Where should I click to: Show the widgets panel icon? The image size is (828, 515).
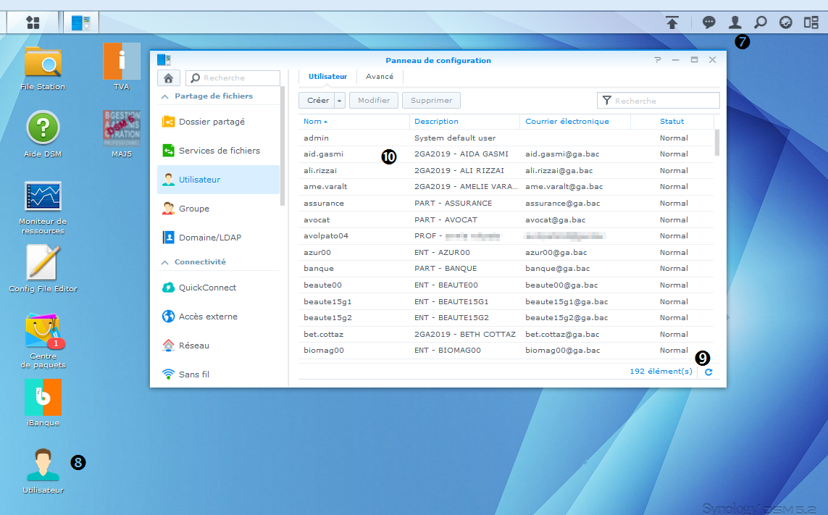pos(811,22)
